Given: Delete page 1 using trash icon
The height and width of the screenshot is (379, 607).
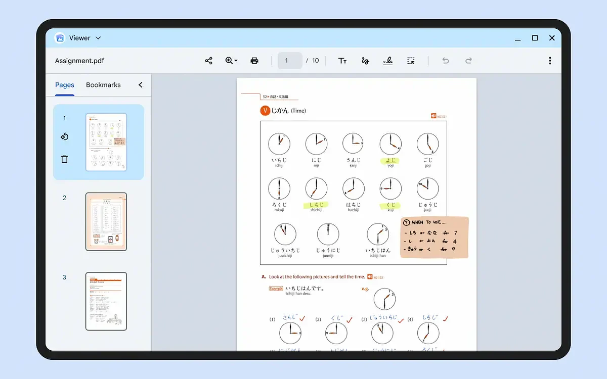Looking at the screenshot, I should coord(64,159).
